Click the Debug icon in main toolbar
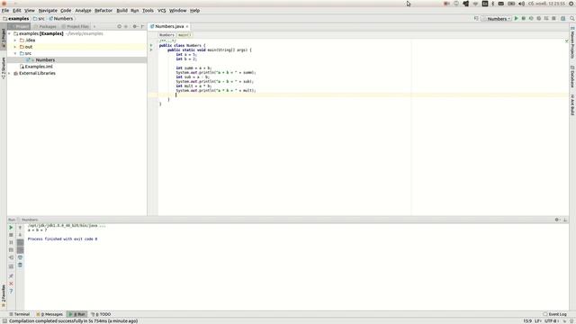 524,18
